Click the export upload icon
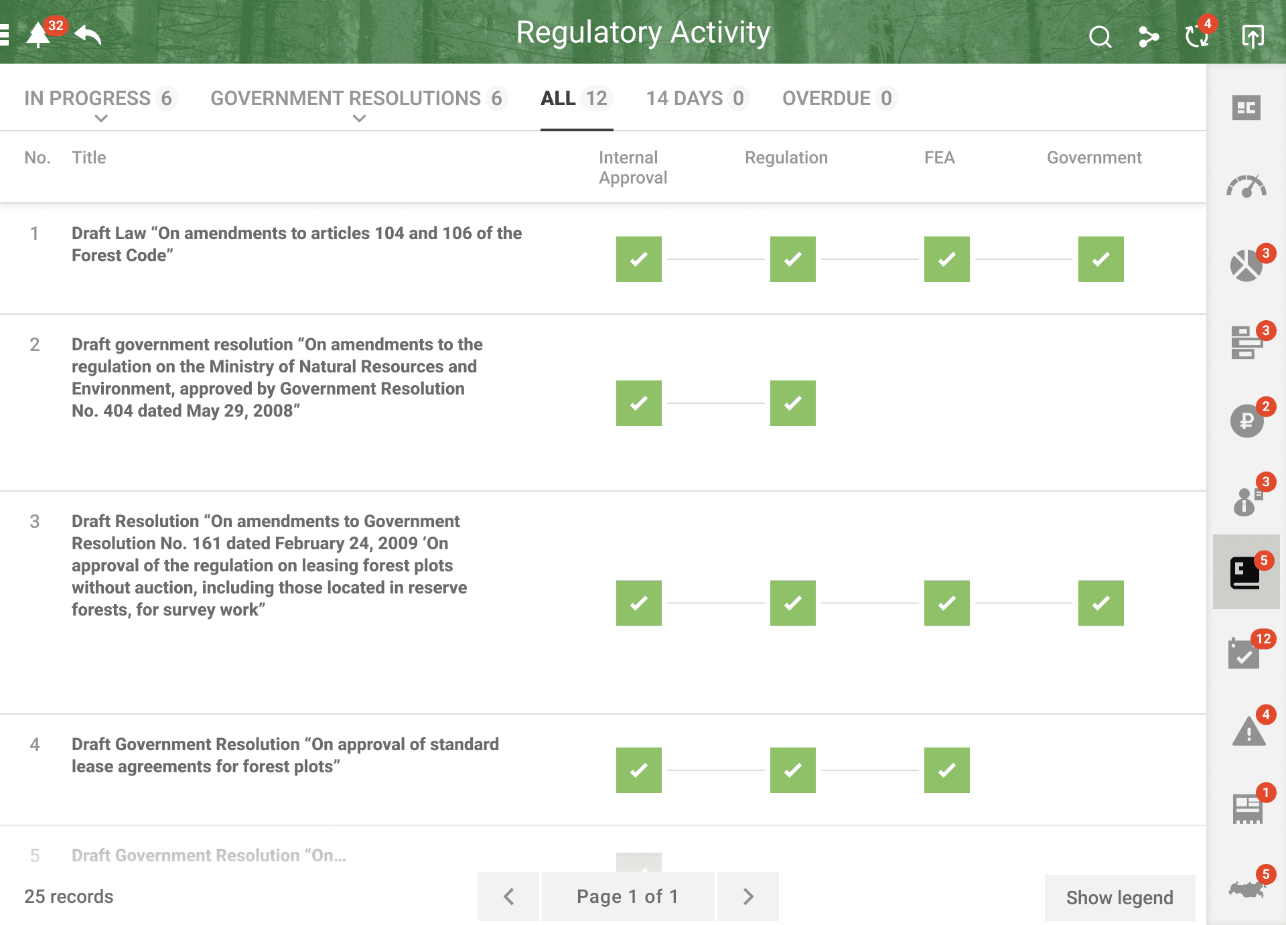 click(x=1252, y=37)
